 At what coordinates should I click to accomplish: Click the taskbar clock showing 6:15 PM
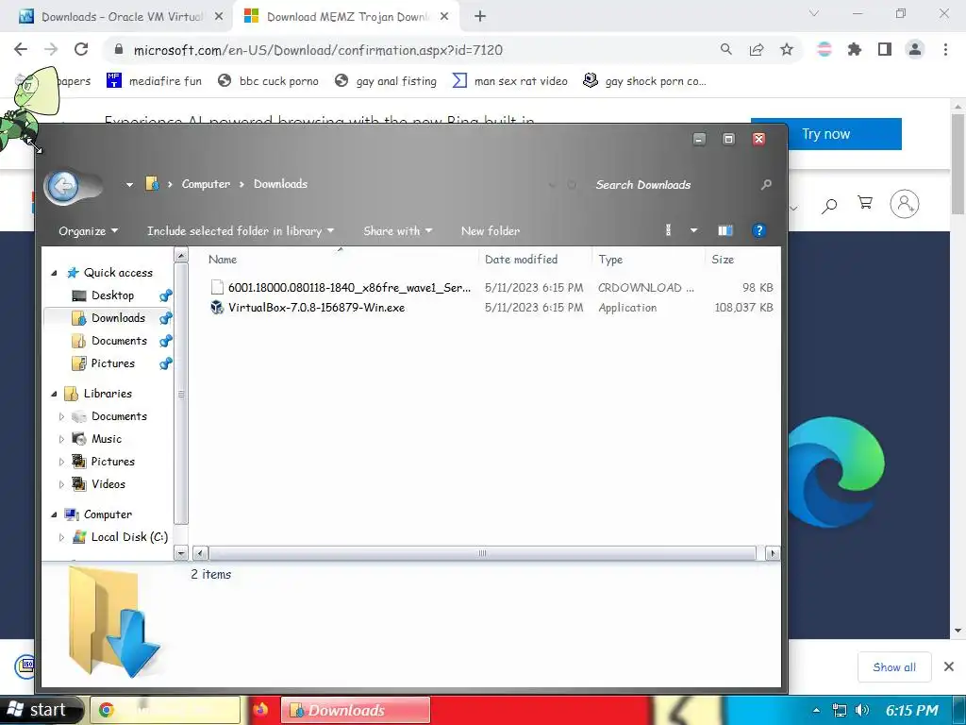pos(912,710)
